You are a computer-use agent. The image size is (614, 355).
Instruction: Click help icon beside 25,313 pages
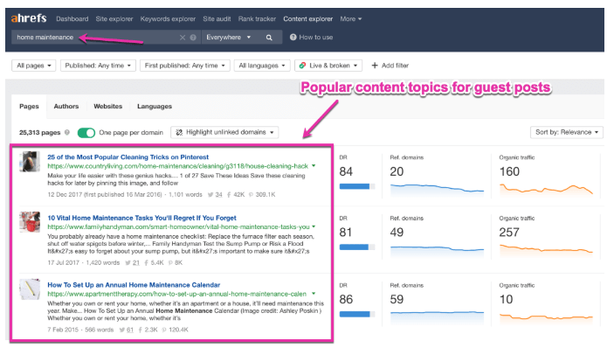click(67, 132)
